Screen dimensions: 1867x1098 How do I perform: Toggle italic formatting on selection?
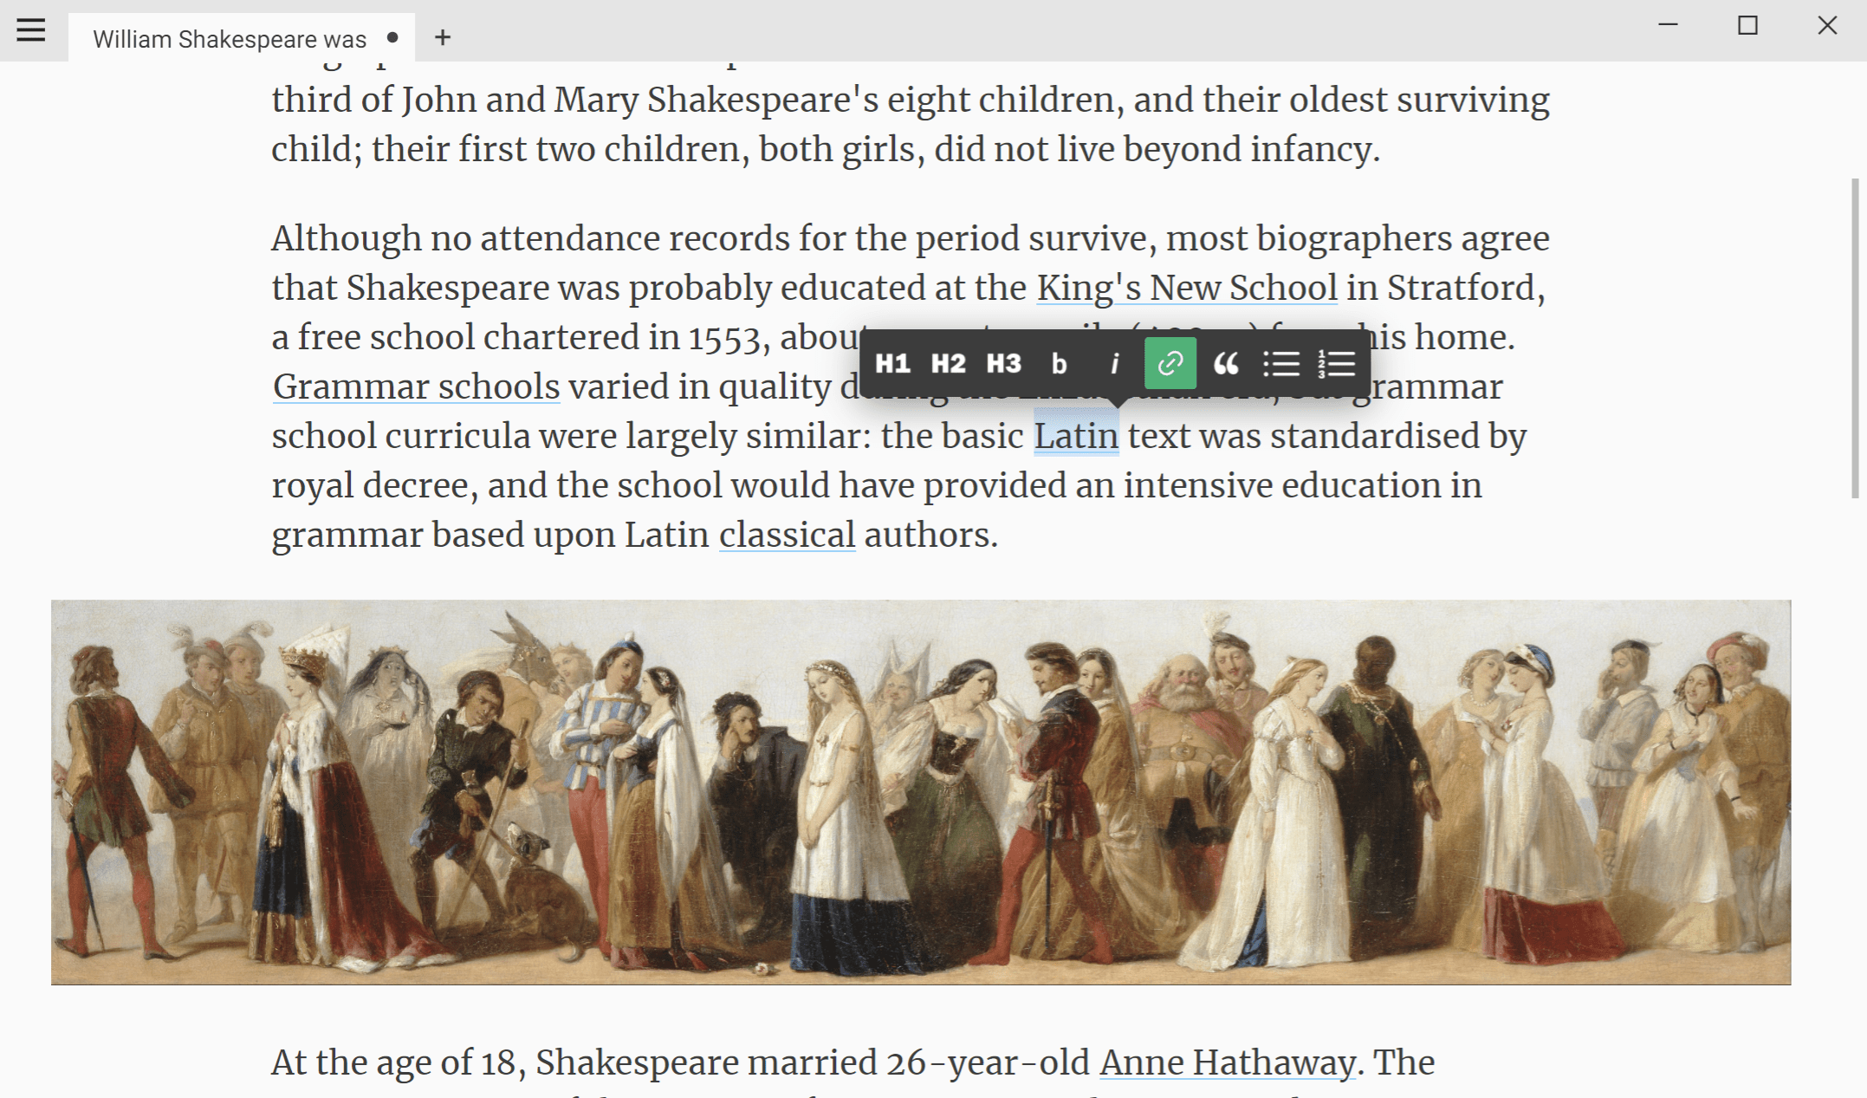pos(1114,363)
